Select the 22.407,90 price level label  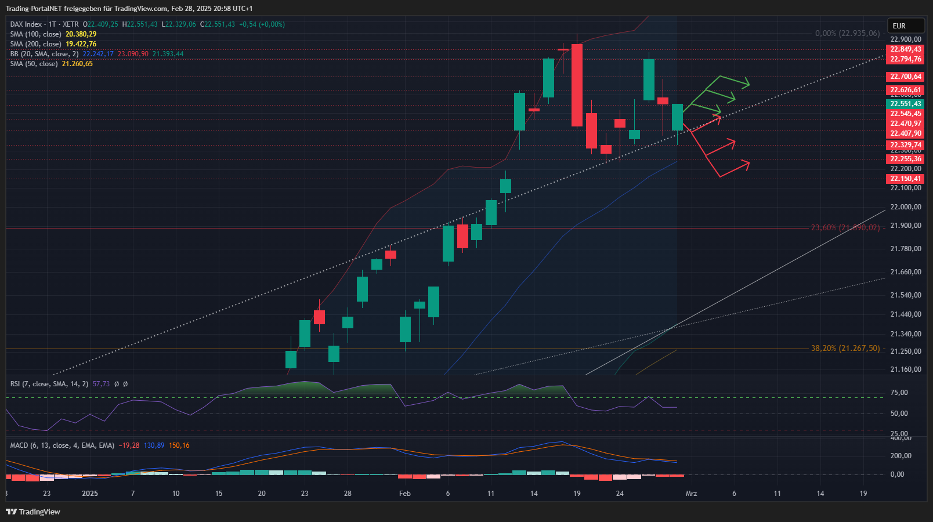905,133
